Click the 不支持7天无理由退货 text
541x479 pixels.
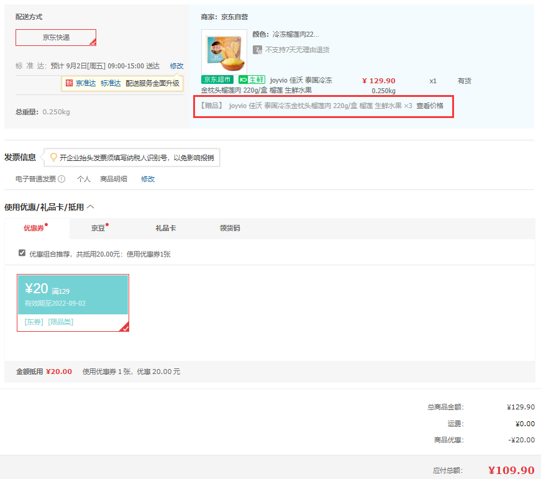click(x=297, y=50)
